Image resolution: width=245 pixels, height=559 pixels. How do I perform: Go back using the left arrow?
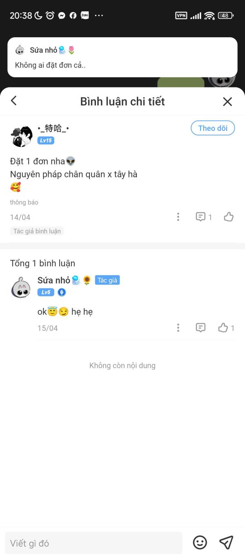click(x=14, y=101)
